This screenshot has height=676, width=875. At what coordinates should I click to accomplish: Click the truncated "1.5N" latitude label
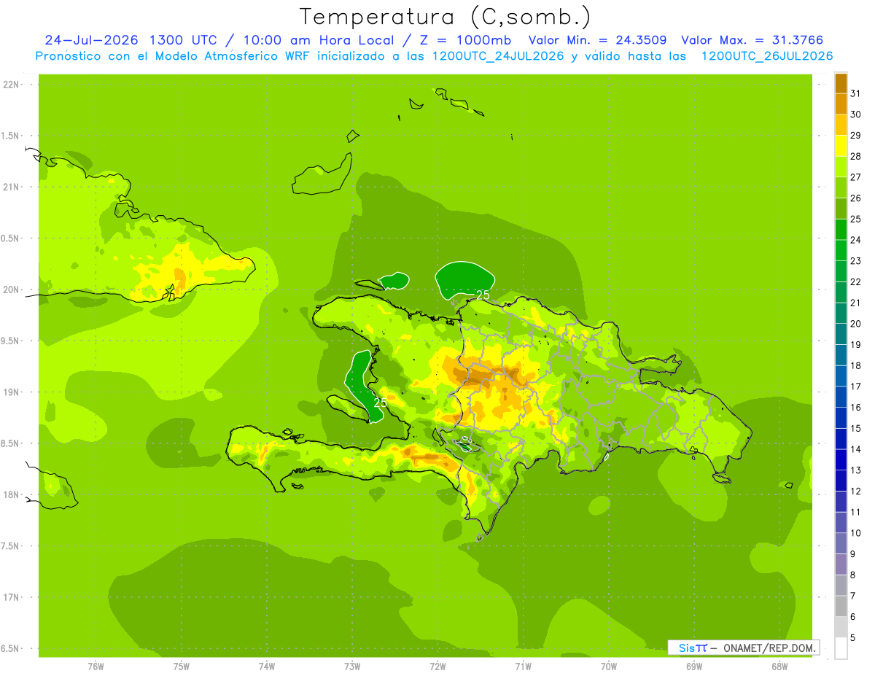10,136
